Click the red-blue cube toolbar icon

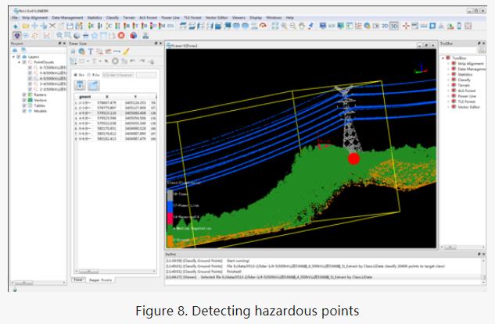(x=134, y=35)
